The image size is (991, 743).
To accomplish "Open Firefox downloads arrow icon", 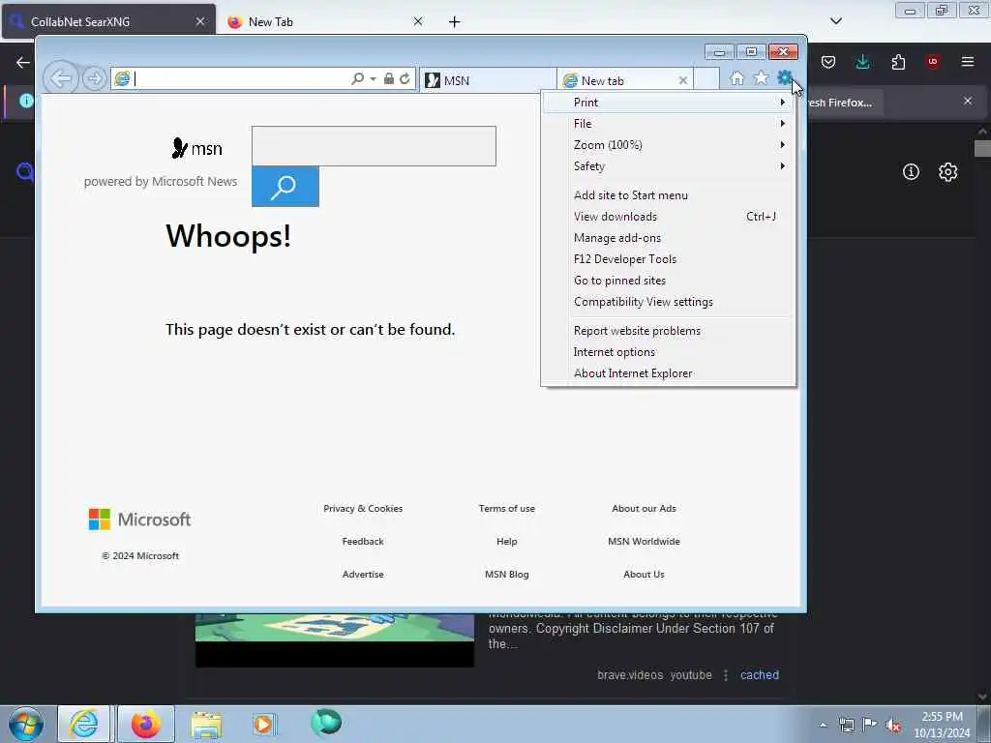I will tap(862, 62).
